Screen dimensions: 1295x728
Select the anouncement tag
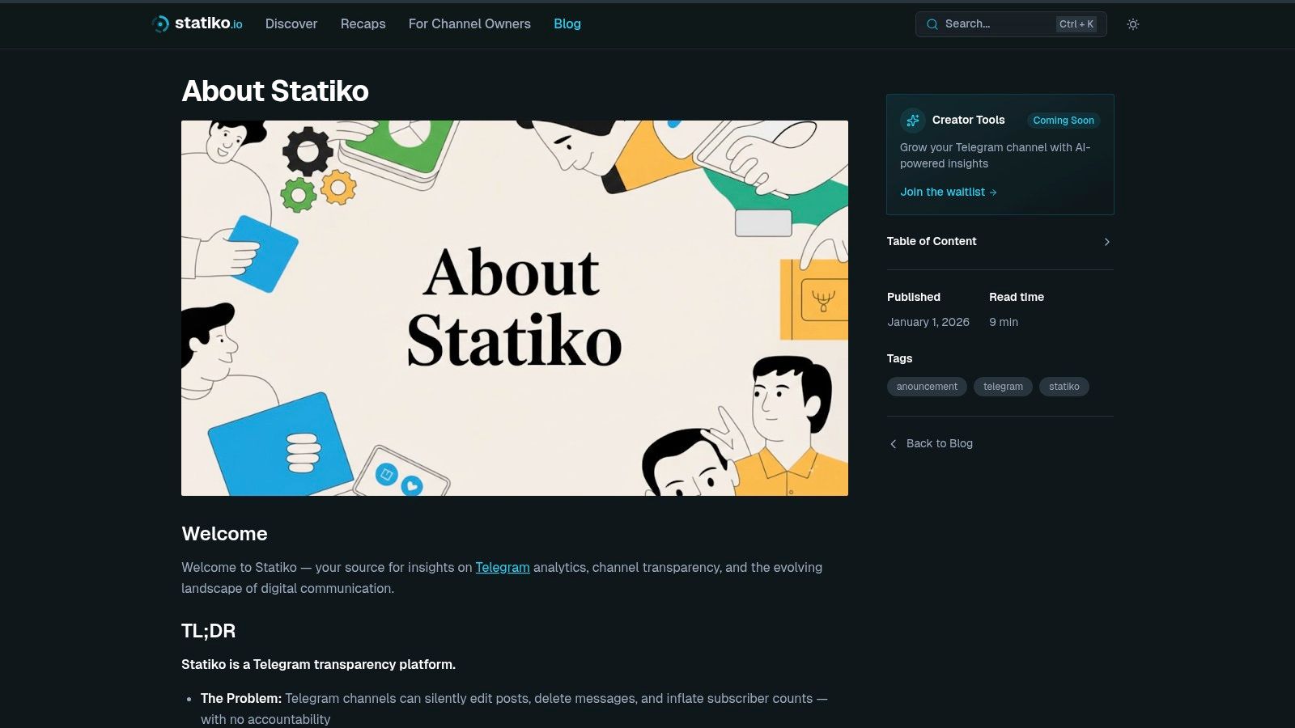(x=927, y=387)
